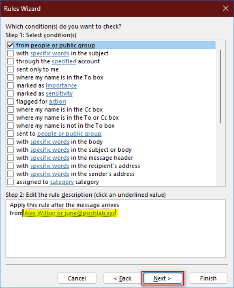Close the Rules Wizard dialog

tap(225, 8)
